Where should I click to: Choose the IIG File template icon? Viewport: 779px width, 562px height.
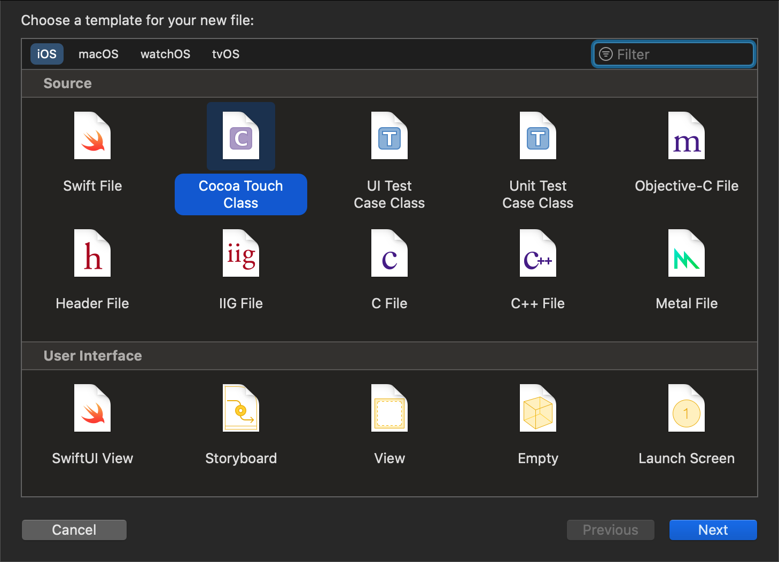coord(240,253)
